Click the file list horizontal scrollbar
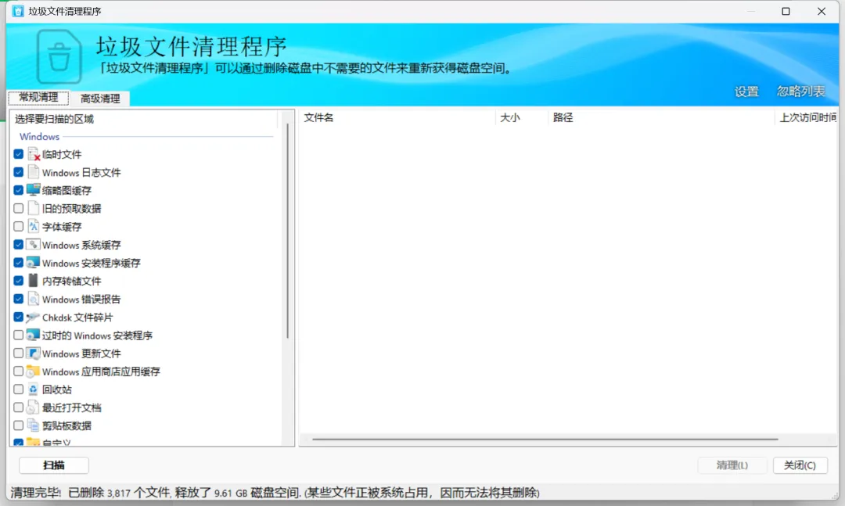The height and width of the screenshot is (506, 845). [x=545, y=440]
